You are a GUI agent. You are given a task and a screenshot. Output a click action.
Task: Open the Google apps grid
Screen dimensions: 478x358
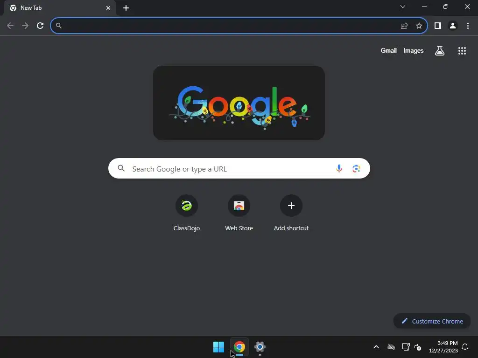point(462,51)
